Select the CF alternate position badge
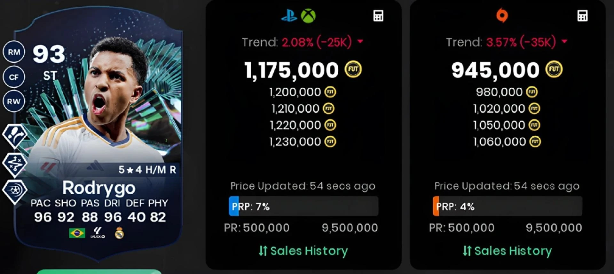 point(14,77)
